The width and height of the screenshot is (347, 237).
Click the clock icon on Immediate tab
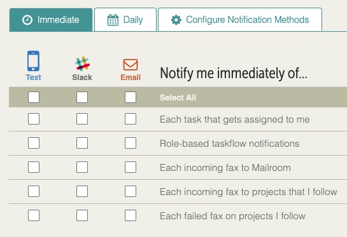coord(27,20)
